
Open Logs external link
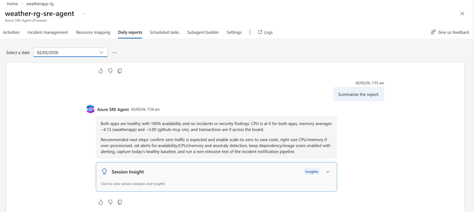(x=265, y=32)
